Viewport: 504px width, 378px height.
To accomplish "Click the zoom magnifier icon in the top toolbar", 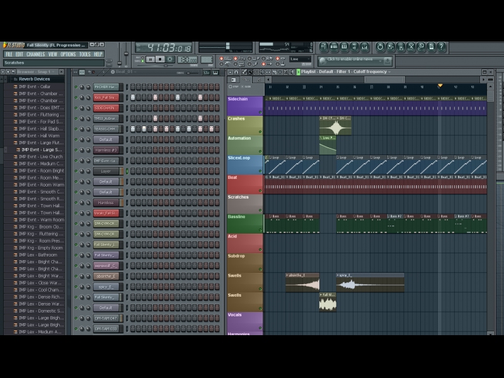I will (421, 47).
